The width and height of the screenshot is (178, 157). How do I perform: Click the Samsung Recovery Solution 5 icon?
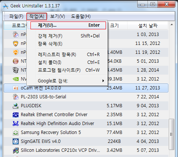[16, 133]
